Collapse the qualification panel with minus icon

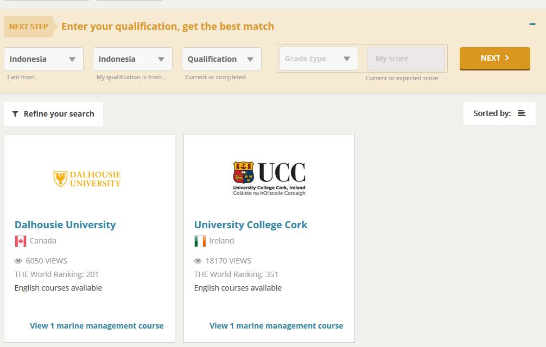click(x=532, y=24)
